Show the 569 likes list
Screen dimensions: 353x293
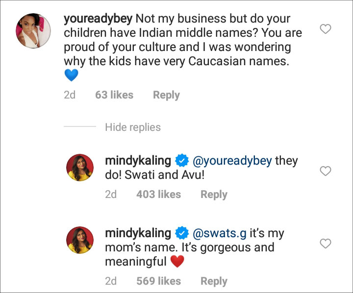158,281
